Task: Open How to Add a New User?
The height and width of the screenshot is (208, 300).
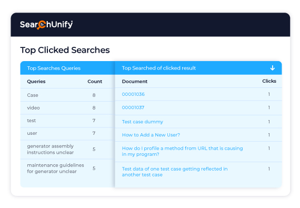Action: [x=151, y=135]
